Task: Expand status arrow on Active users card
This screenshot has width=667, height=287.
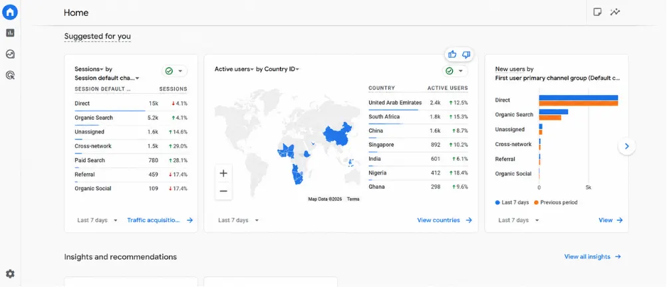Action: click(461, 70)
